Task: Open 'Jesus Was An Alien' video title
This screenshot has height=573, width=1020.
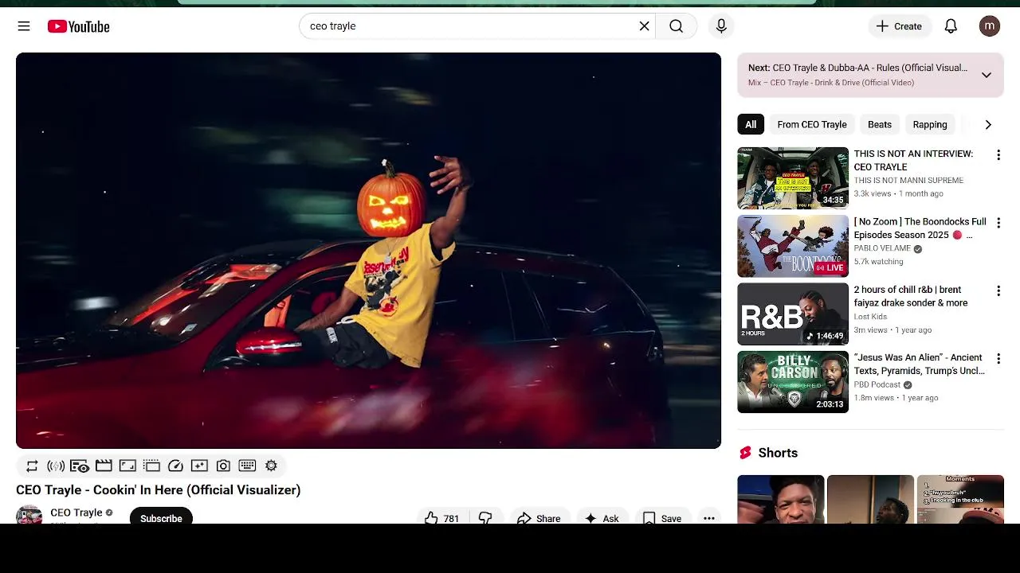Action: [920, 364]
